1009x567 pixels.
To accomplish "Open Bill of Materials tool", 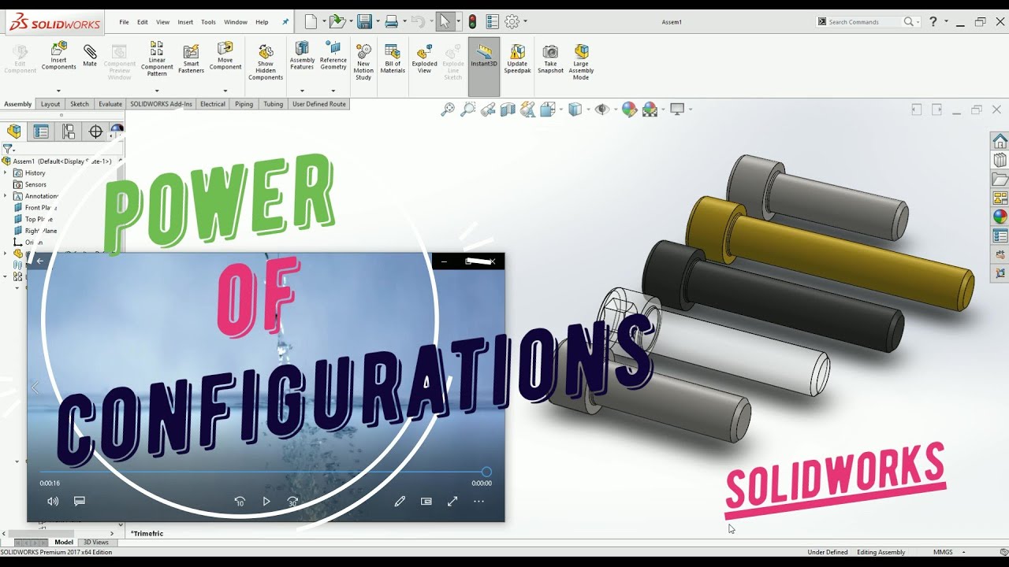I will tap(393, 58).
